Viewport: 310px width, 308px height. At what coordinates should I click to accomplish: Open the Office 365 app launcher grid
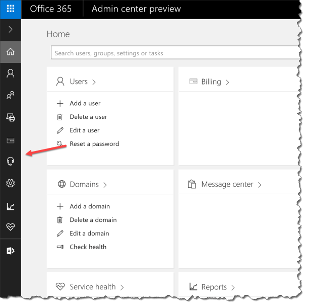click(x=10, y=9)
